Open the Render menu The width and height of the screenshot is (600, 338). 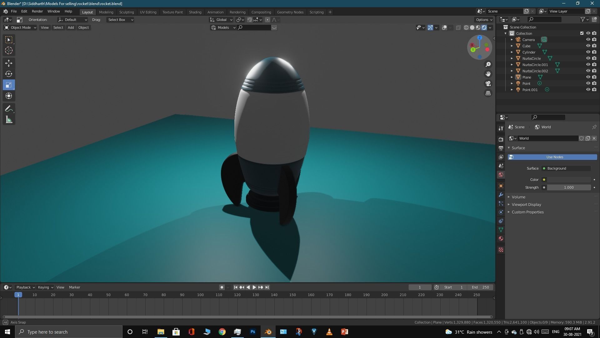coord(37,11)
